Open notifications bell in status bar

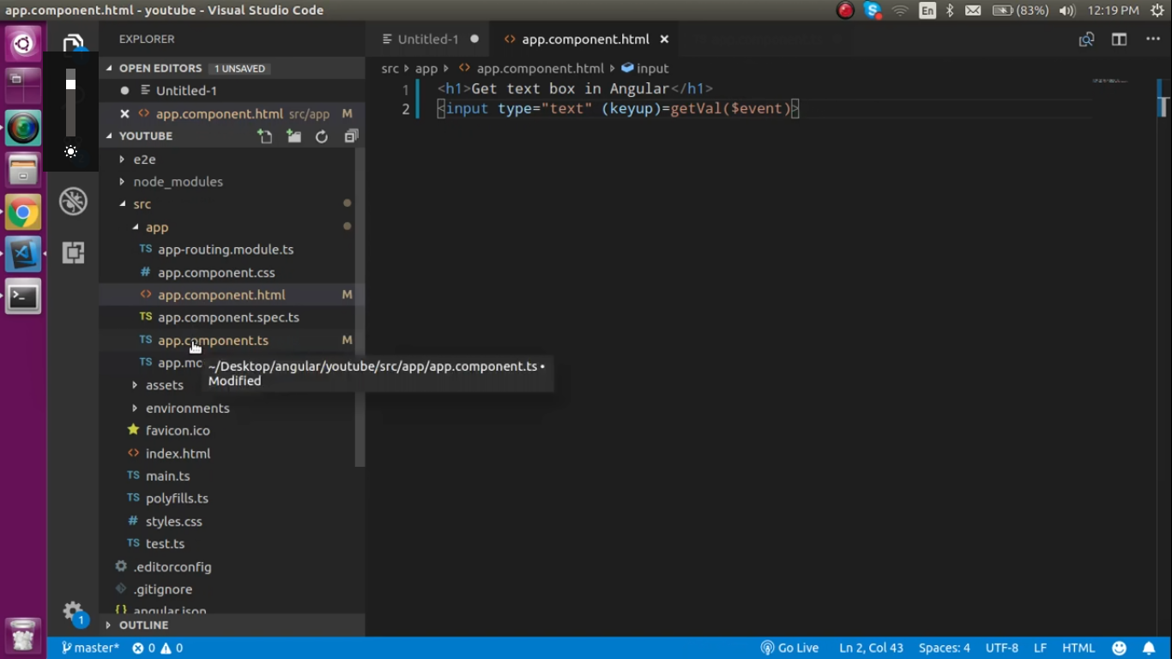point(1149,649)
